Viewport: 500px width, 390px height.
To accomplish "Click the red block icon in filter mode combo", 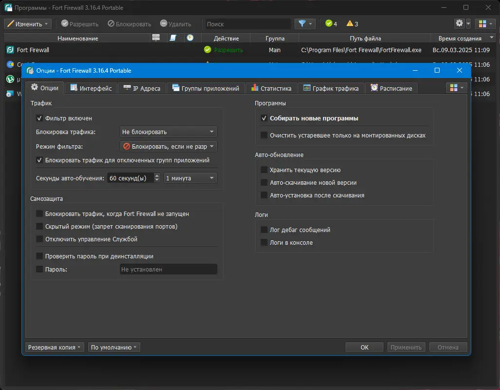I will [x=127, y=146].
